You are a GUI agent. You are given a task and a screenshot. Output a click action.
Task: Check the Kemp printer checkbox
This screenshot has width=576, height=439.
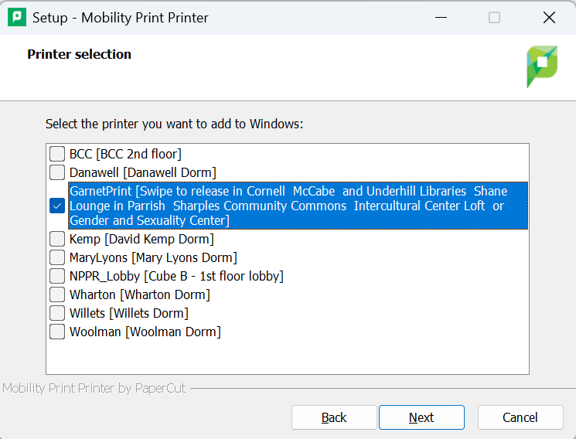[x=57, y=239]
